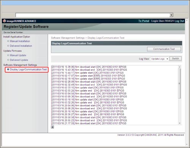Click the Display Logs/Communication Test bullet icon
The height and width of the screenshot is (148, 190).
click(x=8, y=69)
